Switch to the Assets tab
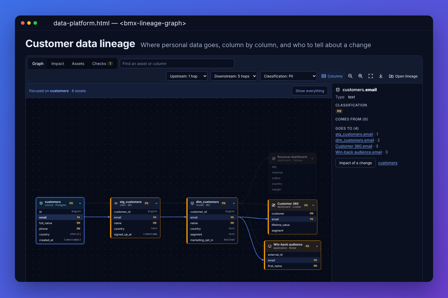The image size is (448, 298). (78, 63)
